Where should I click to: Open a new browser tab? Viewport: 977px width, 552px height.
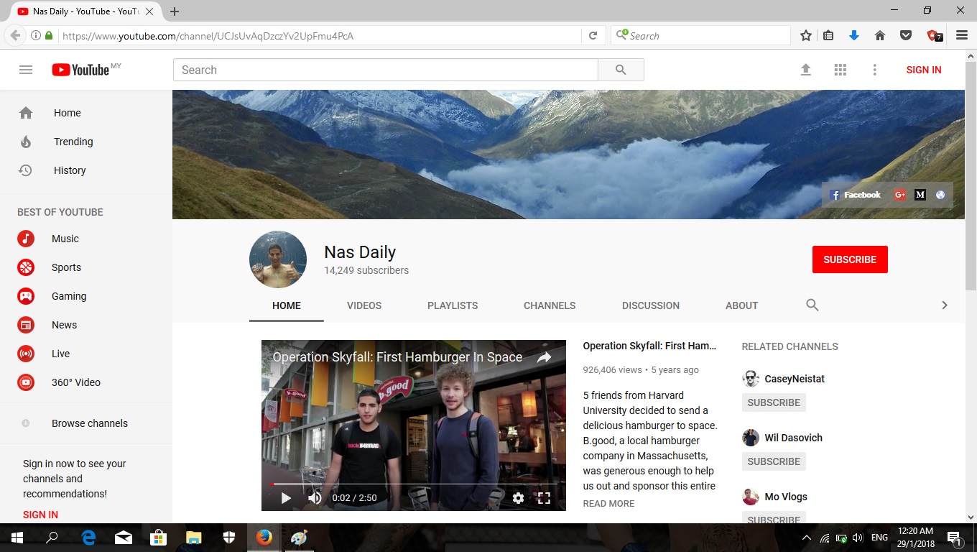tap(175, 11)
